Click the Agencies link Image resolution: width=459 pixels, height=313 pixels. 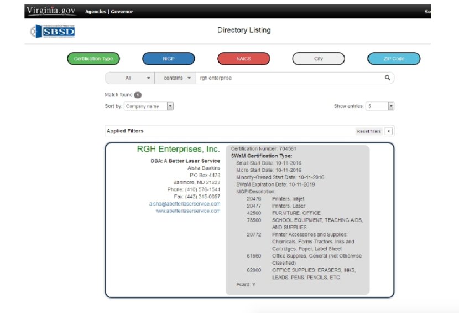96,12
